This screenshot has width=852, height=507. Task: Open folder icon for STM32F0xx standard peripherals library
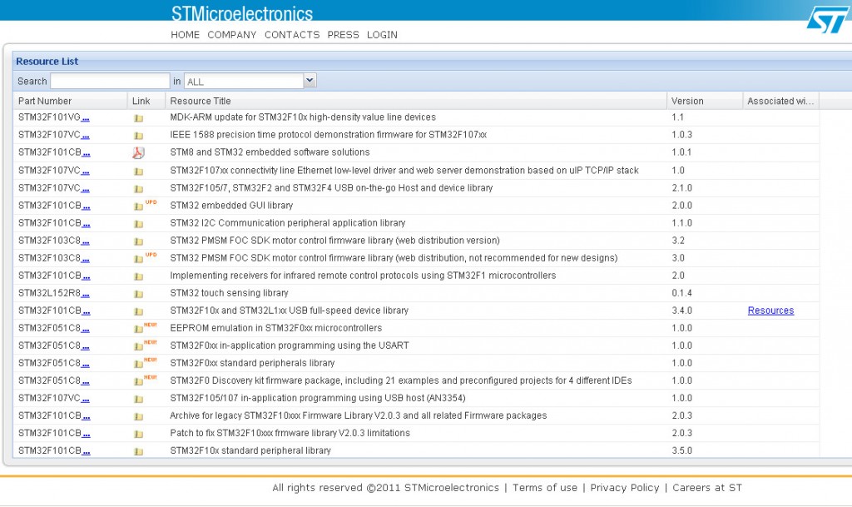coord(139,364)
